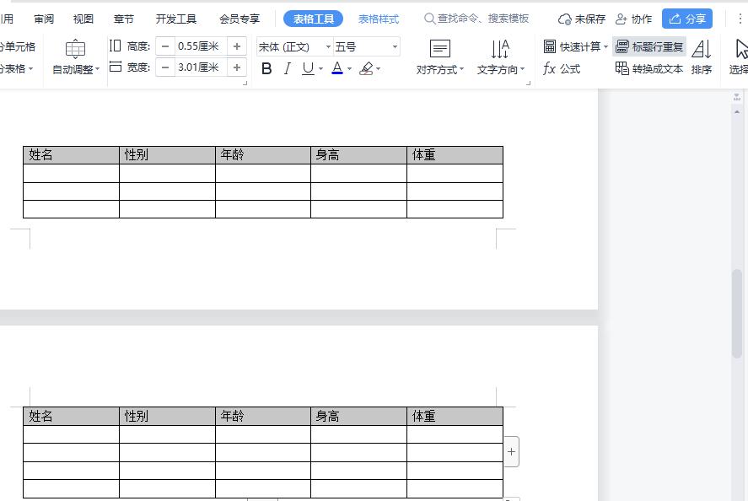Click the 协作 collaboration icon
The height and width of the screenshot is (501, 748).
pyautogui.click(x=621, y=19)
